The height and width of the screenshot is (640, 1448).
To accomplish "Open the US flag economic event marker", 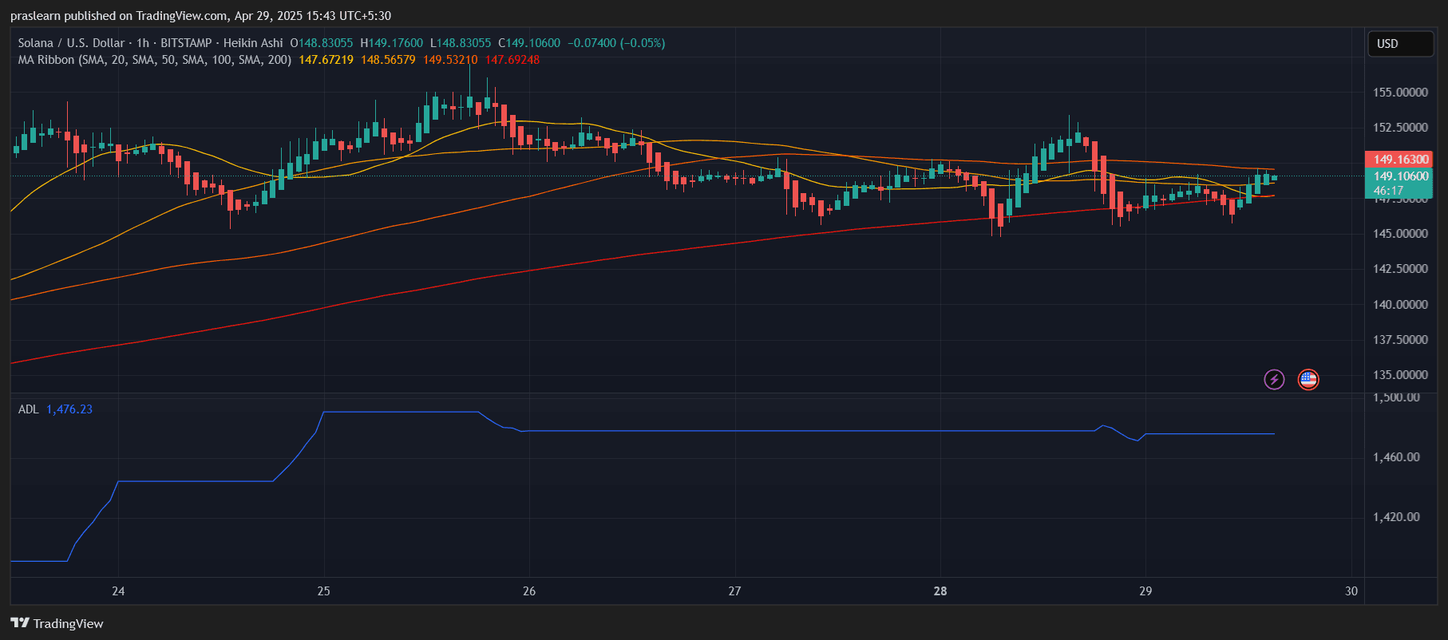I will click(1308, 380).
